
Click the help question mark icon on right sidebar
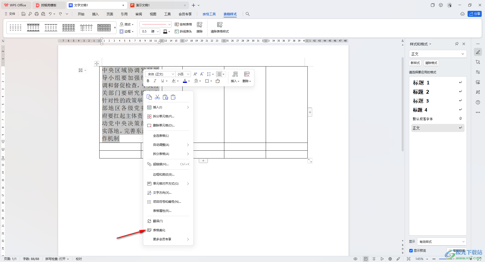pos(478,102)
